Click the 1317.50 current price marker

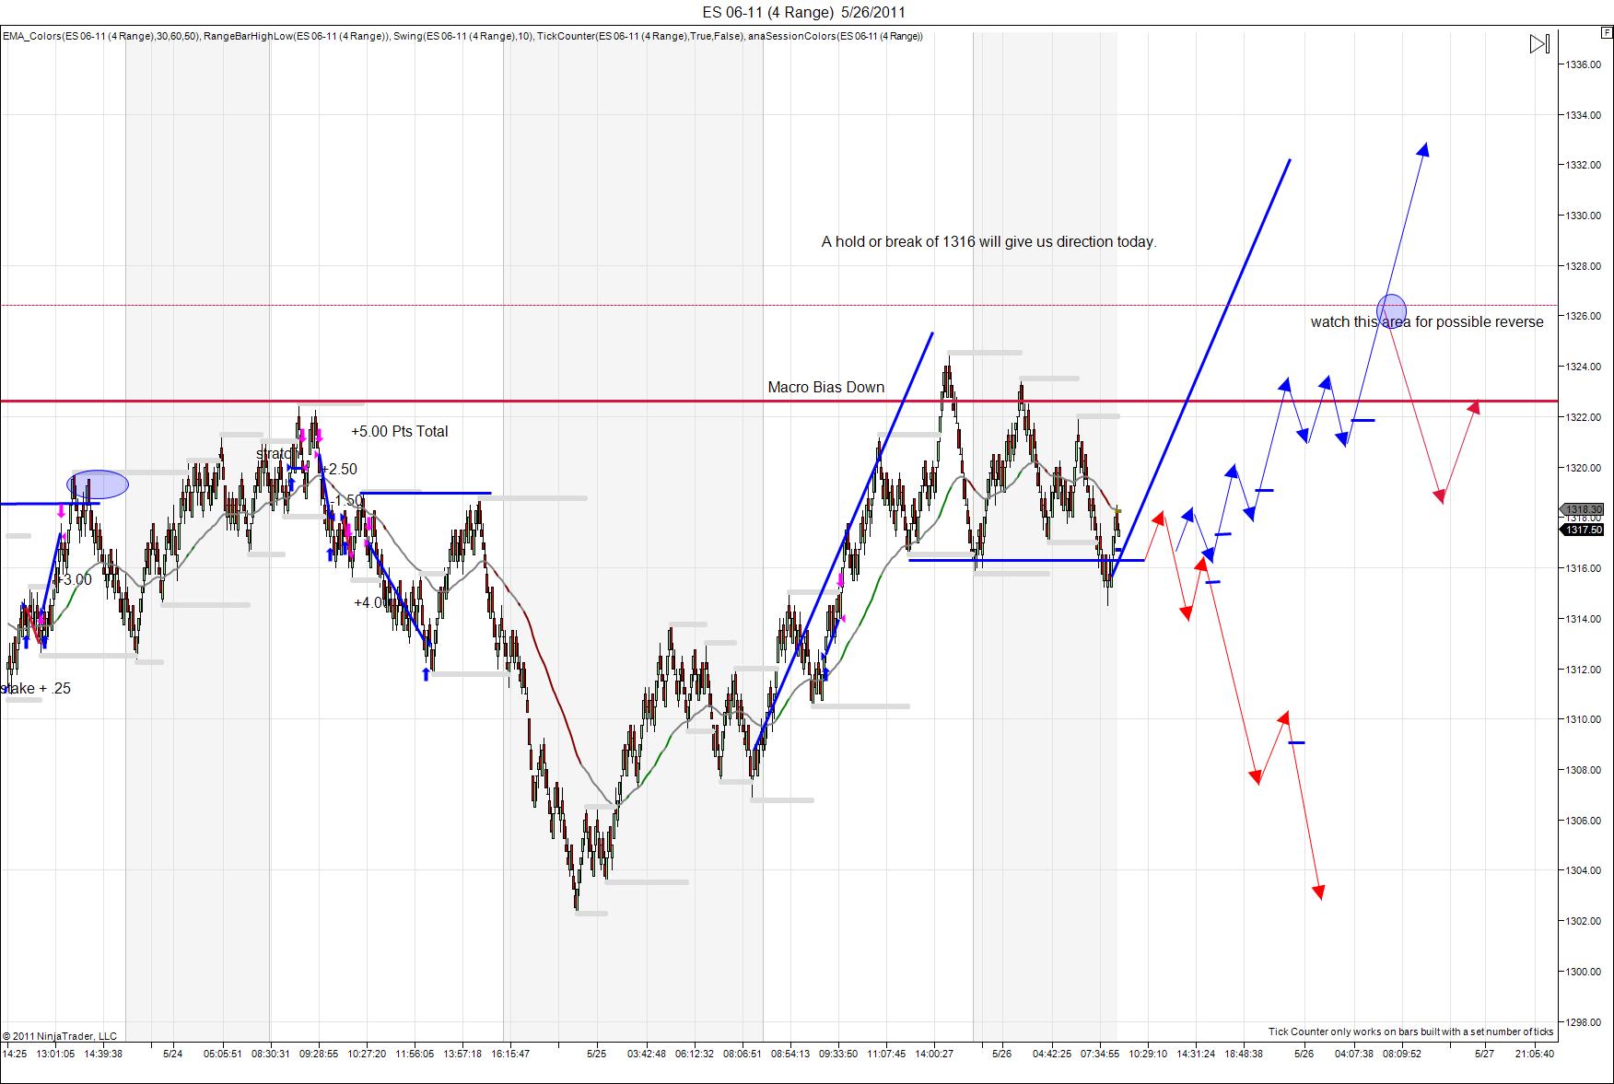coord(1583,530)
